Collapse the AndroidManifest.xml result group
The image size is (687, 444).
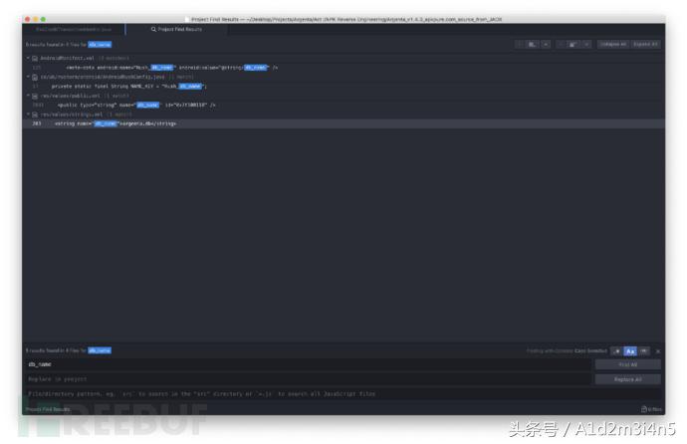click(x=28, y=58)
